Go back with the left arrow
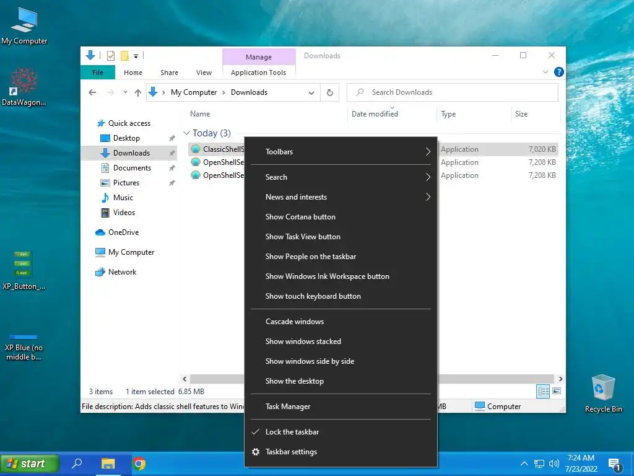The height and width of the screenshot is (476, 634). pos(92,92)
